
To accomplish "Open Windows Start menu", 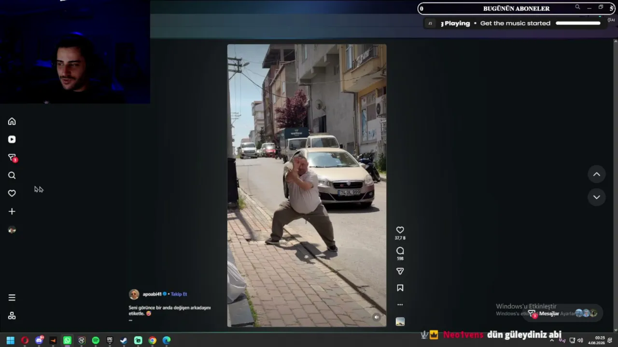I will point(10,340).
